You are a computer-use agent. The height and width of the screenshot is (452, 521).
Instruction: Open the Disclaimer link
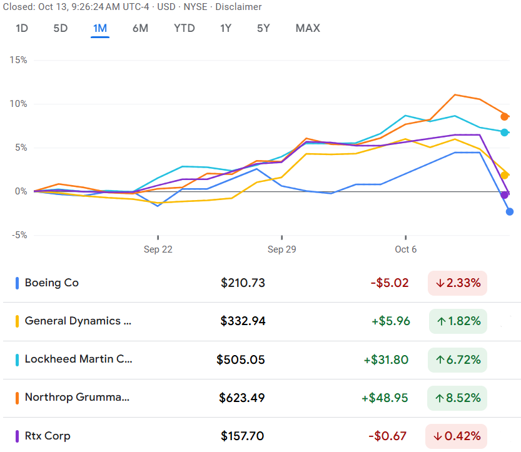click(x=238, y=7)
